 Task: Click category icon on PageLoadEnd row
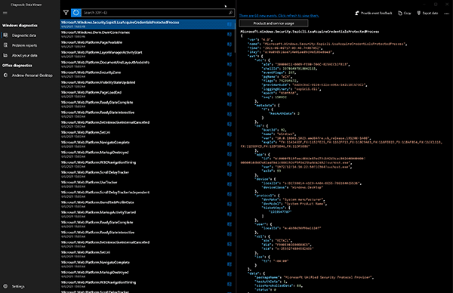[x=230, y=94]
